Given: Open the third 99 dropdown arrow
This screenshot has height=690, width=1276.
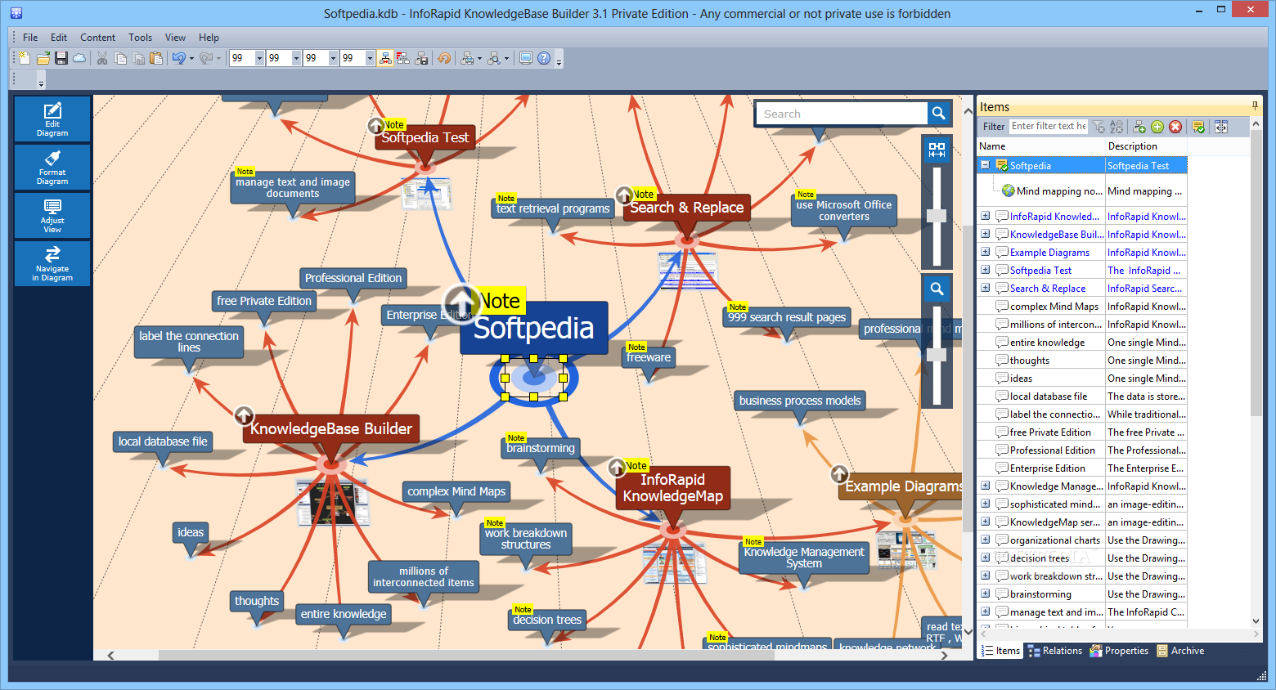Looking at the screenshot, I should (333, 58).
